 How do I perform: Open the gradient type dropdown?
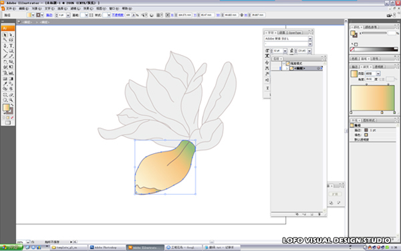coord(378,74)
